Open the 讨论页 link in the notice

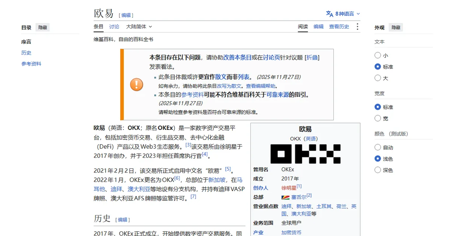(271, 57)
